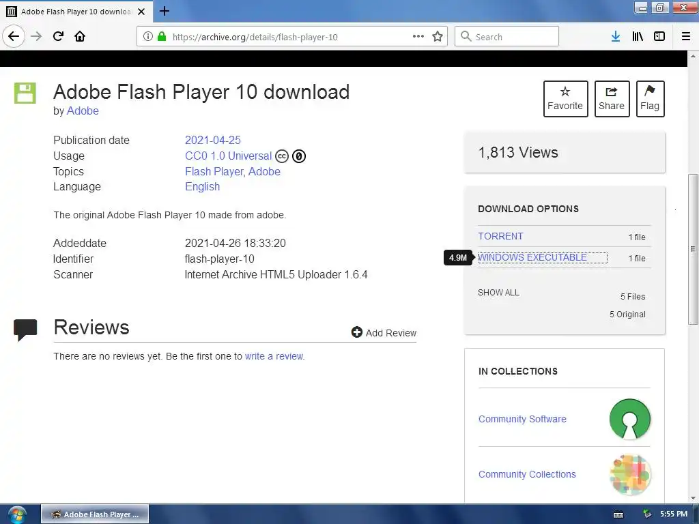Screen dimensions: 699x524
Task: Open the downloads panel arrow
Action: click(616, 37)
